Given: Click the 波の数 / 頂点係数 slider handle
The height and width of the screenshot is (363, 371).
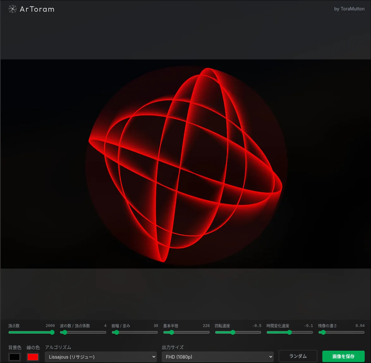Looking at the screenshot, I should (65, 332).
